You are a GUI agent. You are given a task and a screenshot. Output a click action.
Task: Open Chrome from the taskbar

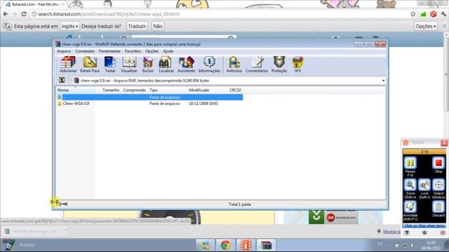pyautogui.click(x=225, y=245)
